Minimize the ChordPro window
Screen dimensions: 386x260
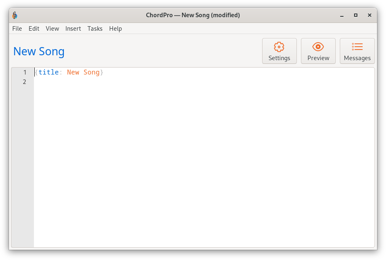pos(342,15)
